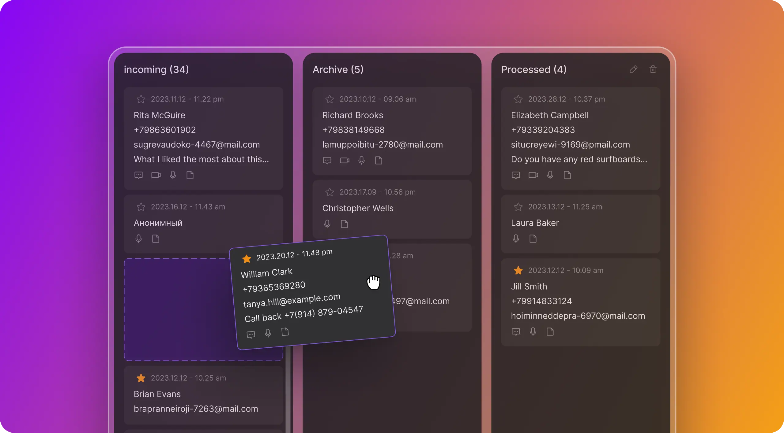Star the Richard Brooks card
This screenshot has width=784, height=433.
tap(330, 99)
